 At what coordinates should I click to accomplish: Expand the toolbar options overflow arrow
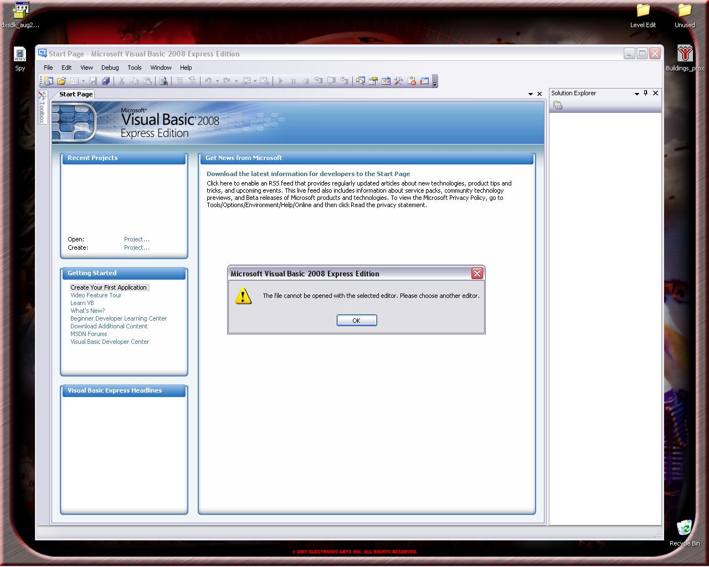point(435,83)
